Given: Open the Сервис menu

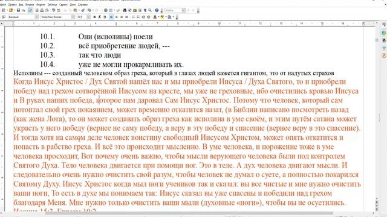Looking at the screenshot, I should coord(63,5).
